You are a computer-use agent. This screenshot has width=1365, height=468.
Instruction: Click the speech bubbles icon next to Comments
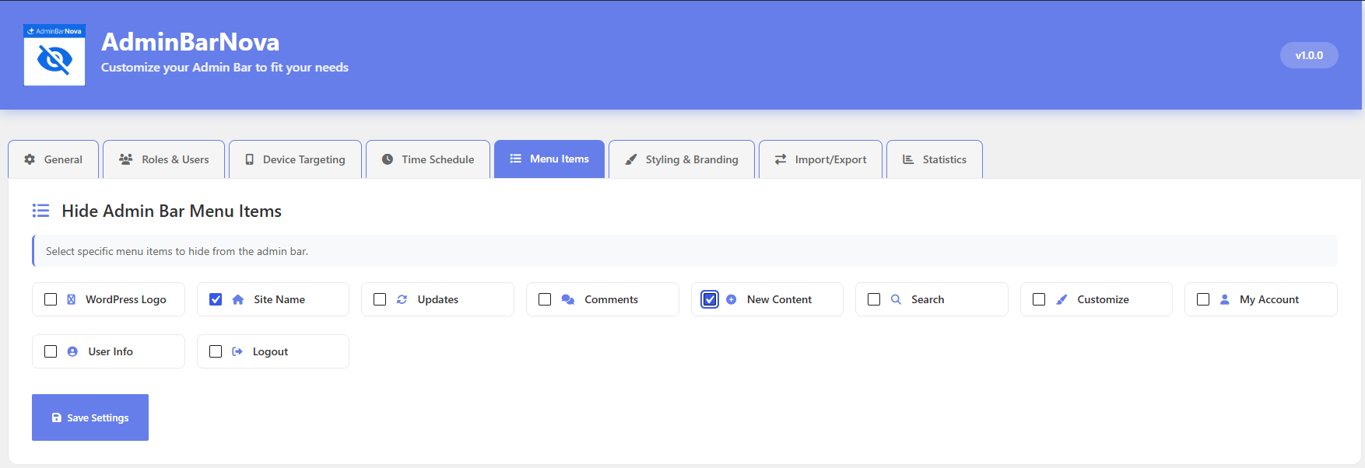point(568,299)
